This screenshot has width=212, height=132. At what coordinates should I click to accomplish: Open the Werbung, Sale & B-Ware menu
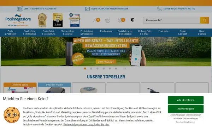tap(144, 33)
